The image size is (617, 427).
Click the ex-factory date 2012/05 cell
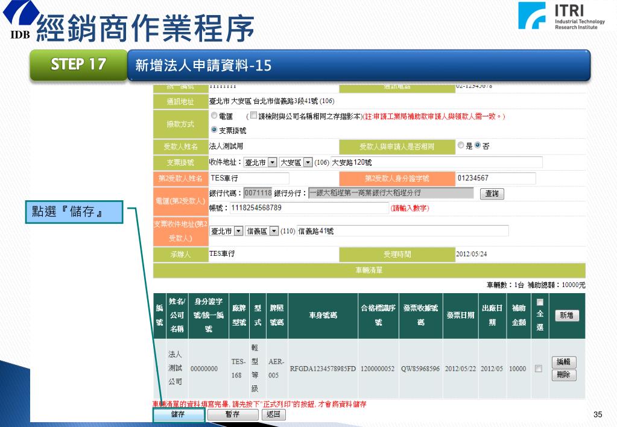[x=492, y=368]
